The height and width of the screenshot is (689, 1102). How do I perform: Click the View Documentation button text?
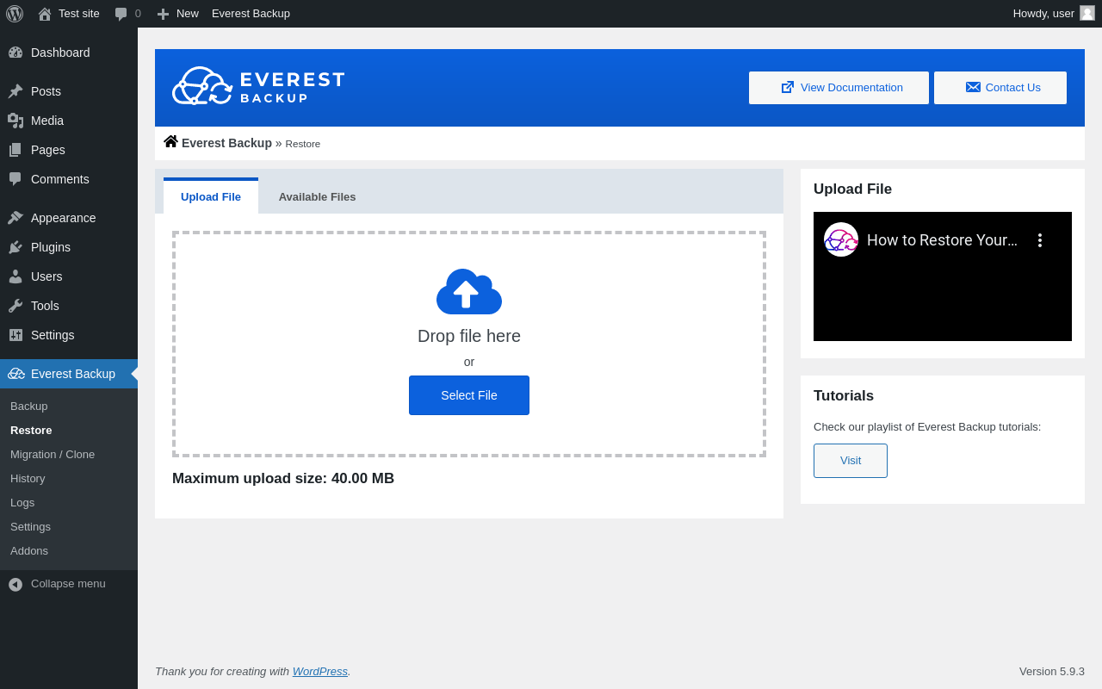click(851, 87)
